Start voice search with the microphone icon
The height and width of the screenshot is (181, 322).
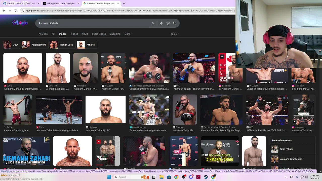[161, 23]
